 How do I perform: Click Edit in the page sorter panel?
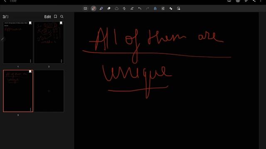pyautogui.click(x=47, y=17)
